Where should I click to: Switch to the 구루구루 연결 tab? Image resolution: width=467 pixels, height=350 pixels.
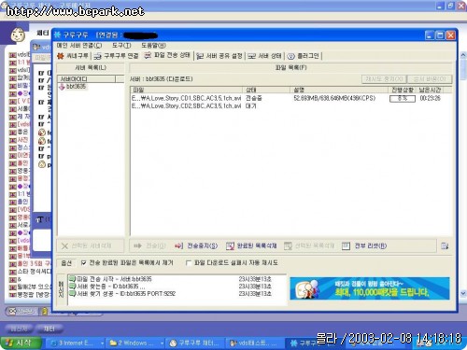(x=117, y=56)
